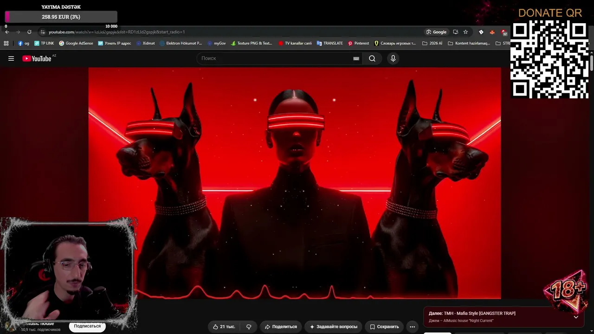Image resolution: width=594 pixels, height=334 pixels.
Task: Open the red extension with badge 17
Action: (x=504, y=32)
